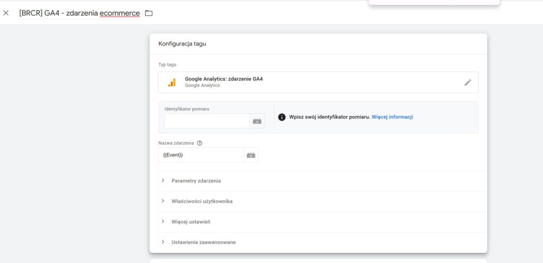Click the partially visible card below the tag configuration
This screenshot has width=543, height=263.
[x=318, y=260]
